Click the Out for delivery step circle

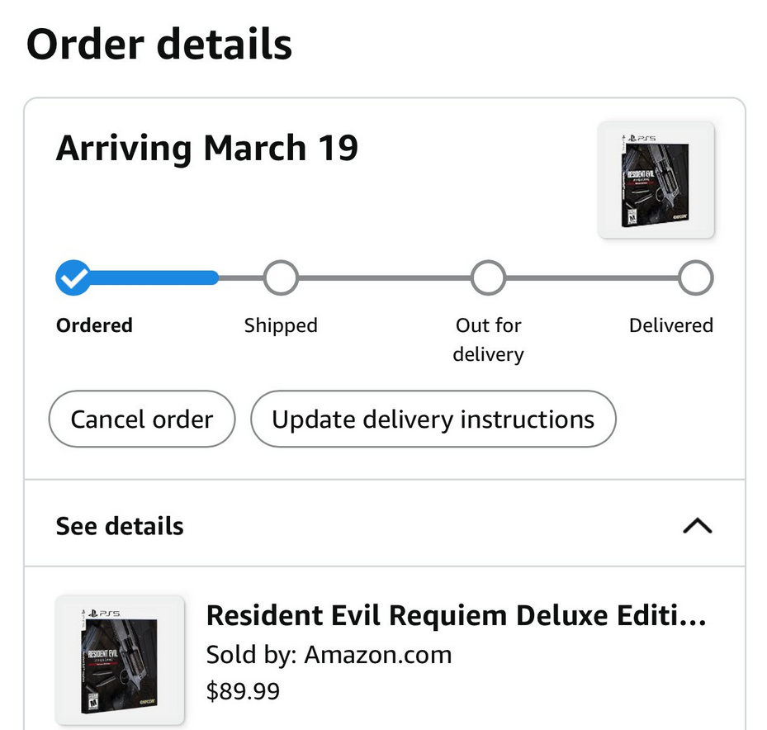click(488, 278)
